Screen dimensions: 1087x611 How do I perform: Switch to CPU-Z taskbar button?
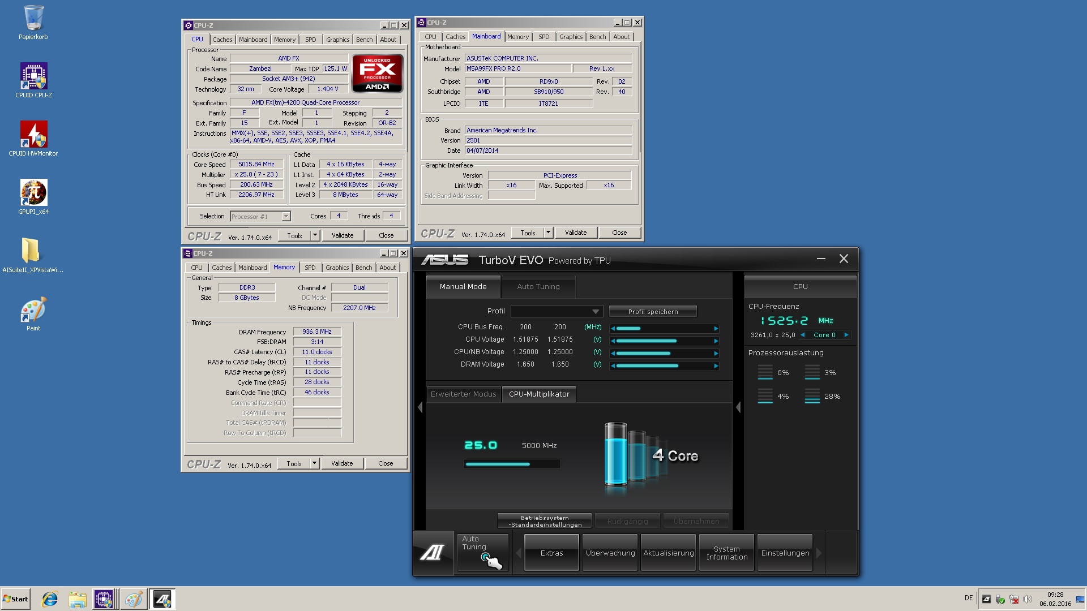(x=104, y=599)
